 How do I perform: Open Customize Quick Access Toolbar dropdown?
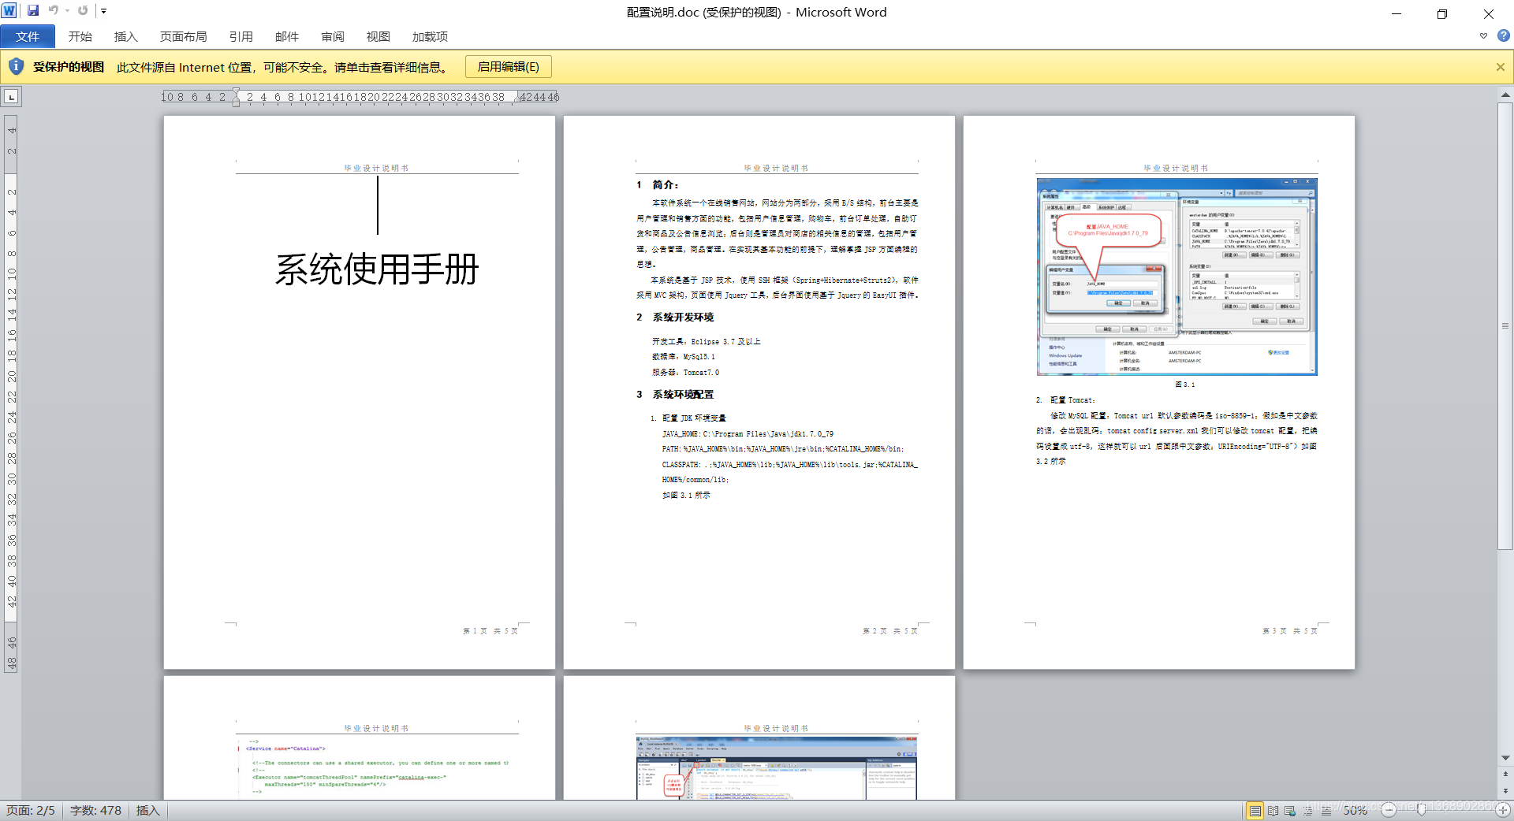103,11
